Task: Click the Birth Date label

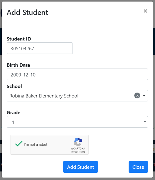Action: [19, 65]
